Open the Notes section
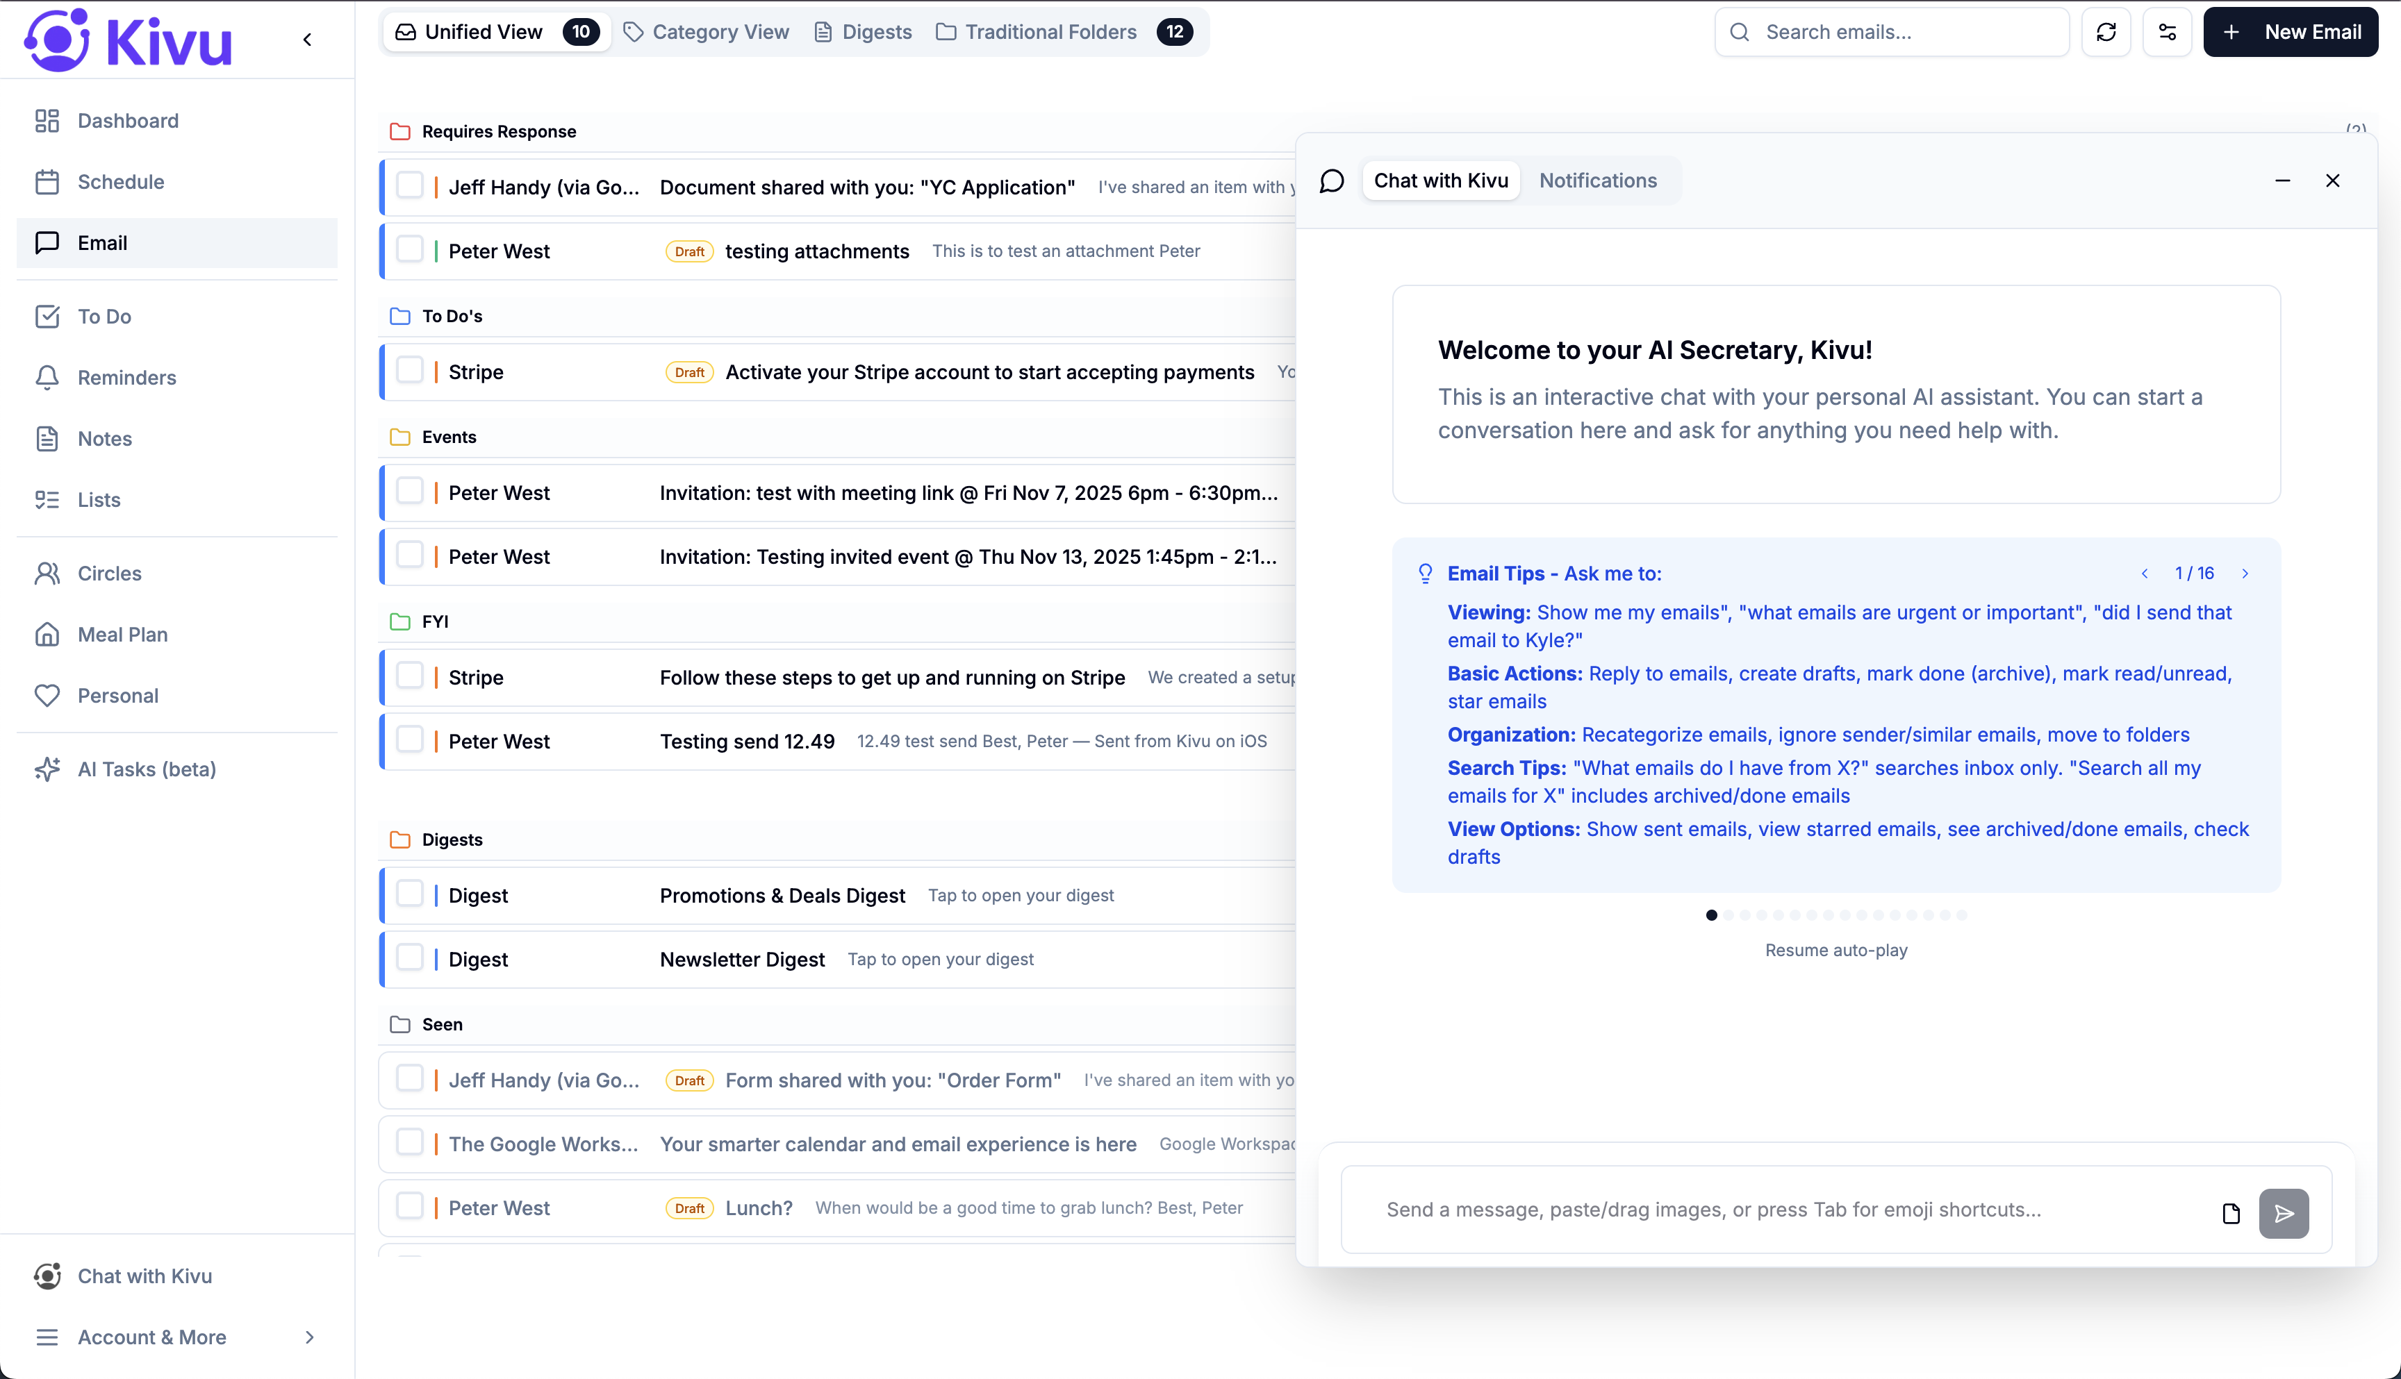This screenshot has height=1379, width=2401. (104, 439)
